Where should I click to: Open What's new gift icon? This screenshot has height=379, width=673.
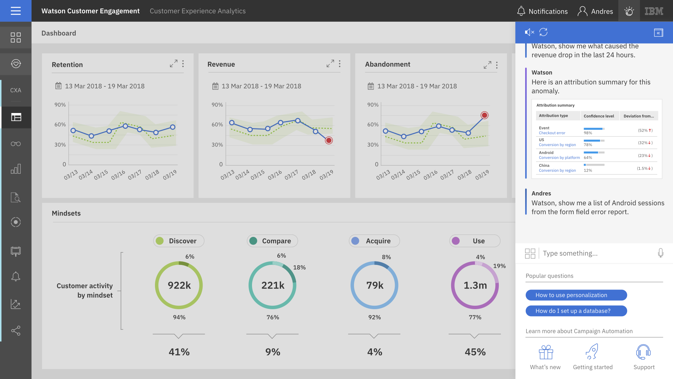[x=546, y=352]
